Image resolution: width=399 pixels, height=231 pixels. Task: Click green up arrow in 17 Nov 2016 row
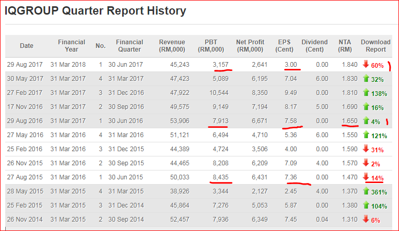pyautogui.click(x=366, y=107)
